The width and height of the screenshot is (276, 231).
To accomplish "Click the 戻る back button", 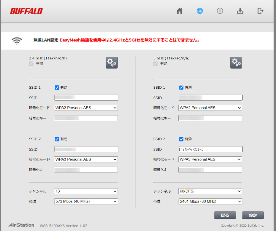I will coord(225,215).
